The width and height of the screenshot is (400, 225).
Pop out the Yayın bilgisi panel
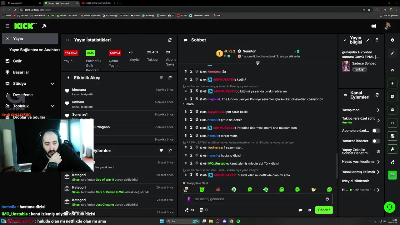click(377, 40)
